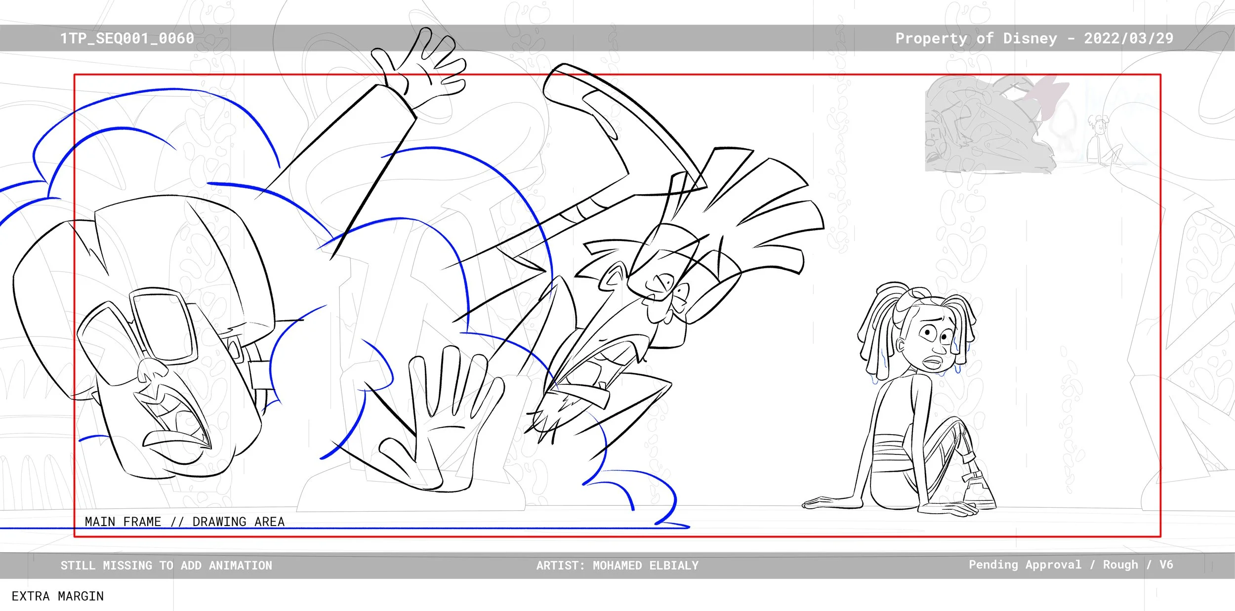Click the STILL MISSING TO ADD ANIMATION note
The height and width of the screenshot is (611, 1235).
(166, 566)
